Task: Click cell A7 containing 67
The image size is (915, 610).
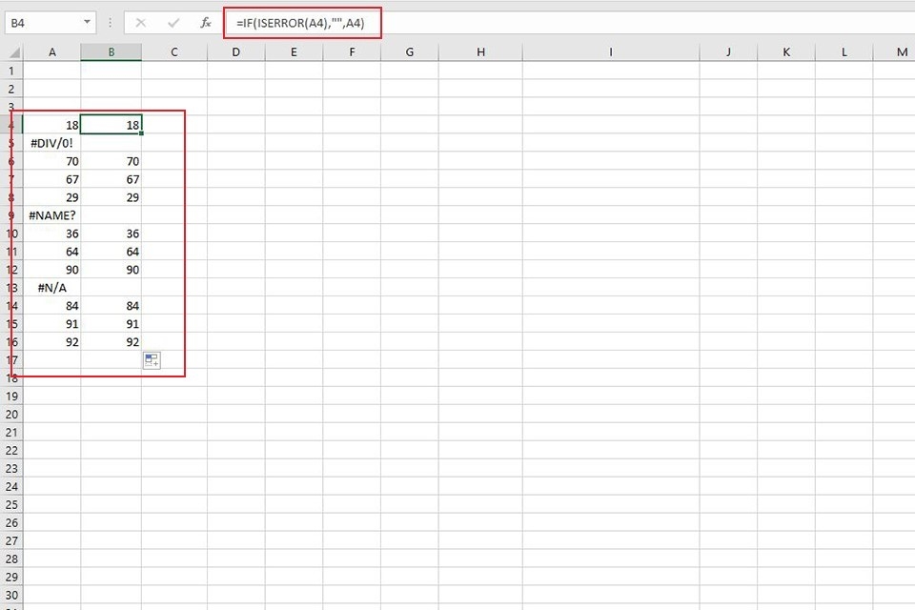Action: 51,179
